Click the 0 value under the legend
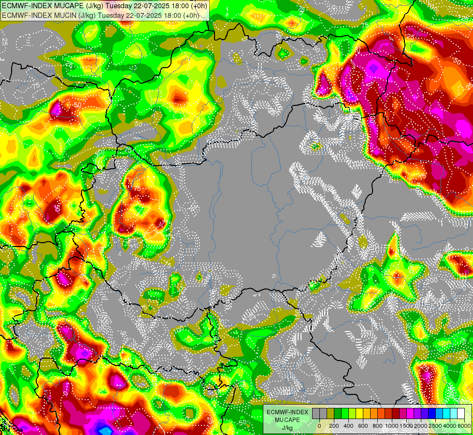The image size is (473, 435). tap(319, 426)
